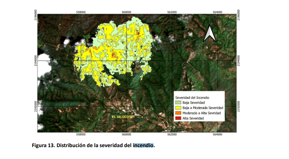Image resolution: width=289 pixels, height=159 pixels.
Task: Click the legend title Severidad del Incendio
Action: (192, 97)
